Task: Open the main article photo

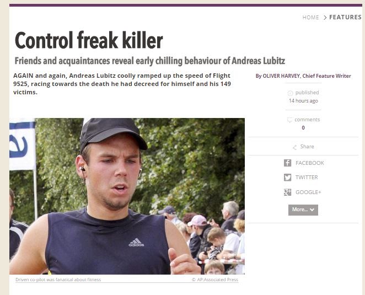Action: tap(127, 196)
